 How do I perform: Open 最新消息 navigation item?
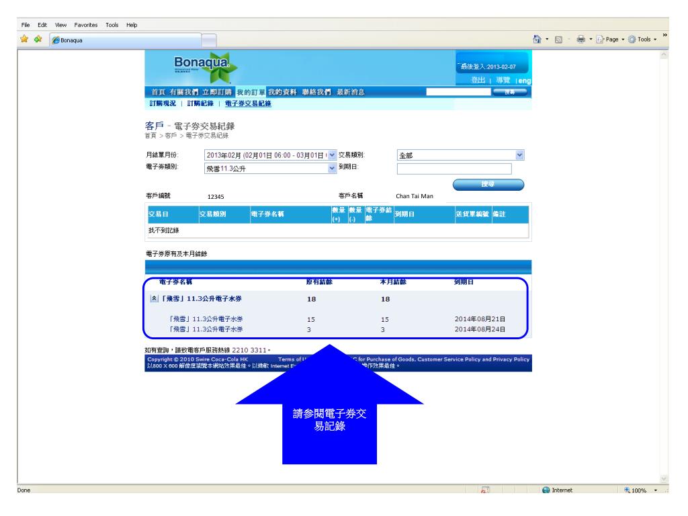click(x=351, y=92)
